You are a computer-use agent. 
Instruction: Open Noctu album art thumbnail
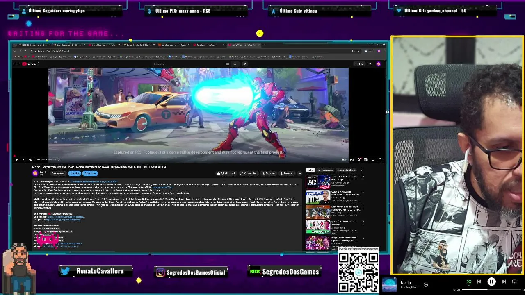(389, 285)
